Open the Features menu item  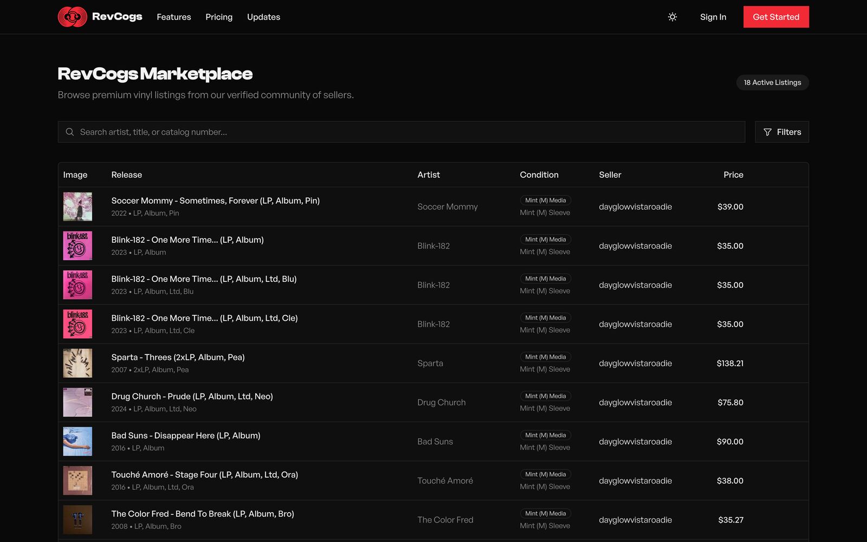pyautogui.click(x=174, y=17)
